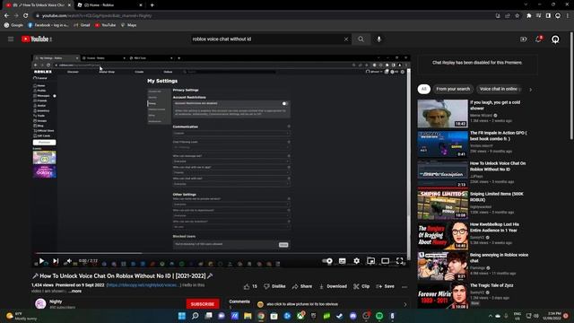Open account avatar menu on YouTube
The image size is (574, 323).
click(x=555, y=39)
